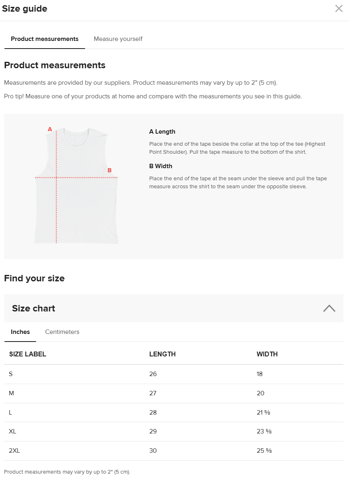Click the red A length marker
Screen dimensions: 349x478
(x=50, y=129)
